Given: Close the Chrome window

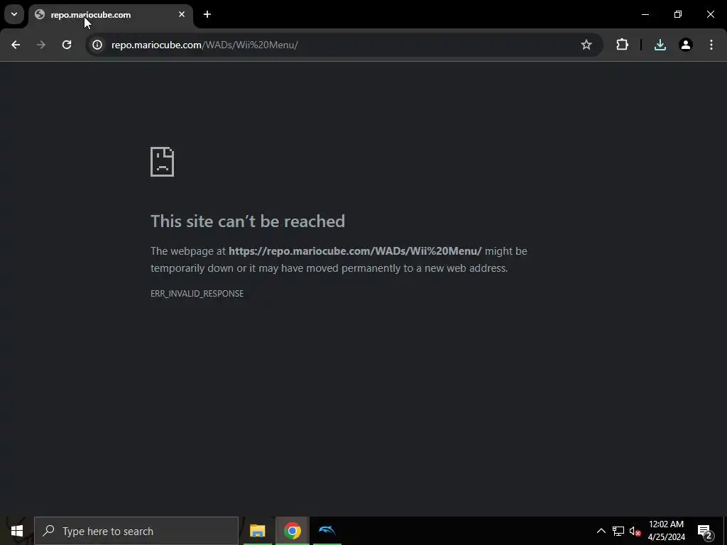Looking at the screenshot, I should pyautogui.click(x=710, y=14).
